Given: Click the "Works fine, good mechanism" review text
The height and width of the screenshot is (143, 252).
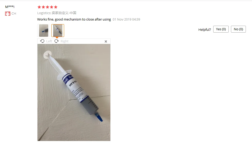Looking at the screenshot, I should 74,20.
